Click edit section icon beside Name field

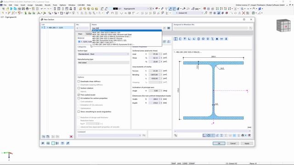164,28
